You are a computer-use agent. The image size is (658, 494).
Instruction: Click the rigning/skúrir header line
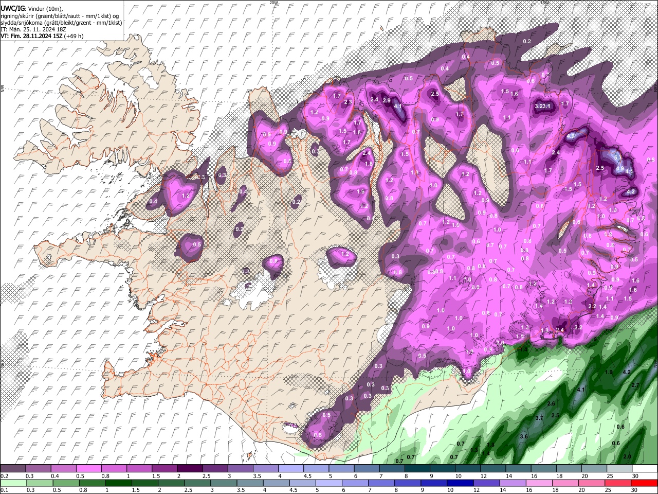pyautogui.click(x=60, y=16)
